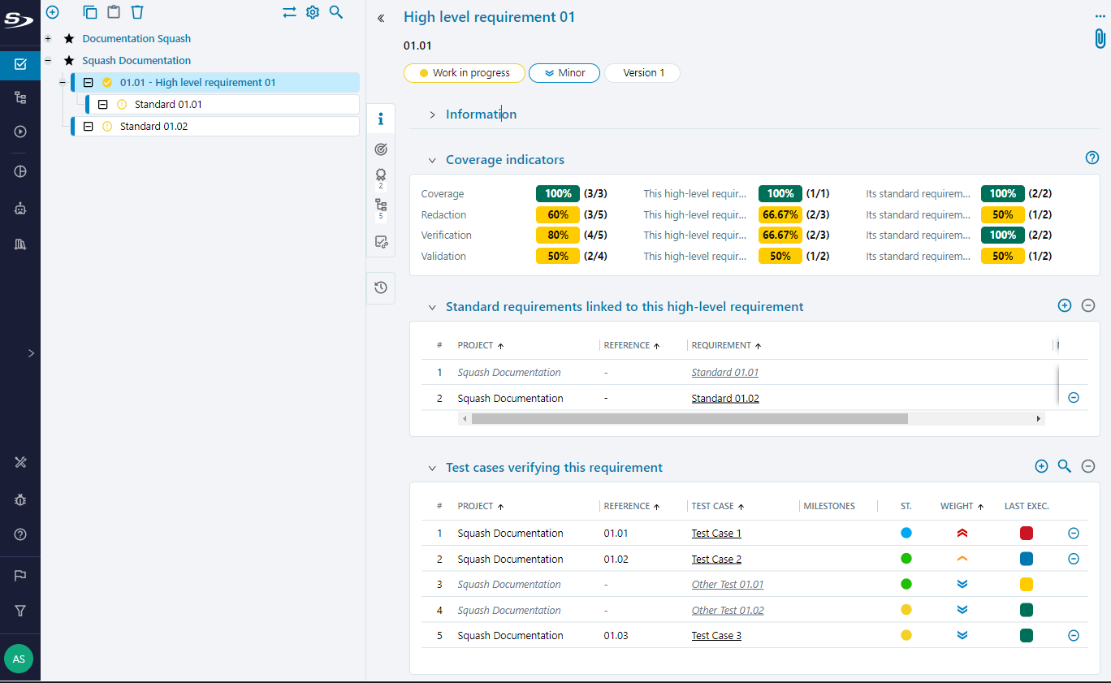Collapse the Coverage indicators section

coord(432,160)
